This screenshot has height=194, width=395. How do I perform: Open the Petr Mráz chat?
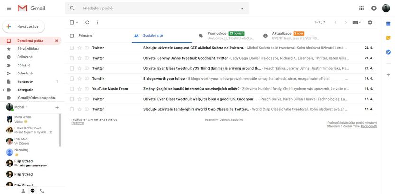[31, 141]
